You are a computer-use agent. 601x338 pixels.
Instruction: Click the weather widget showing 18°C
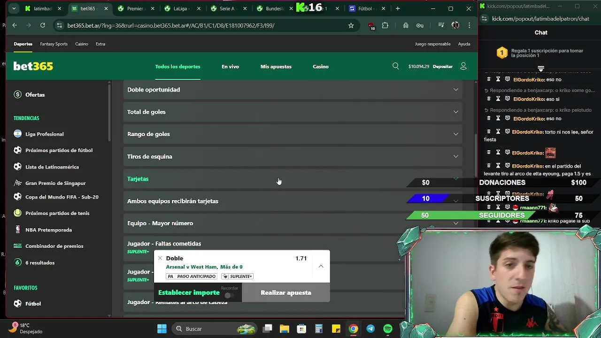coord(26,328)
